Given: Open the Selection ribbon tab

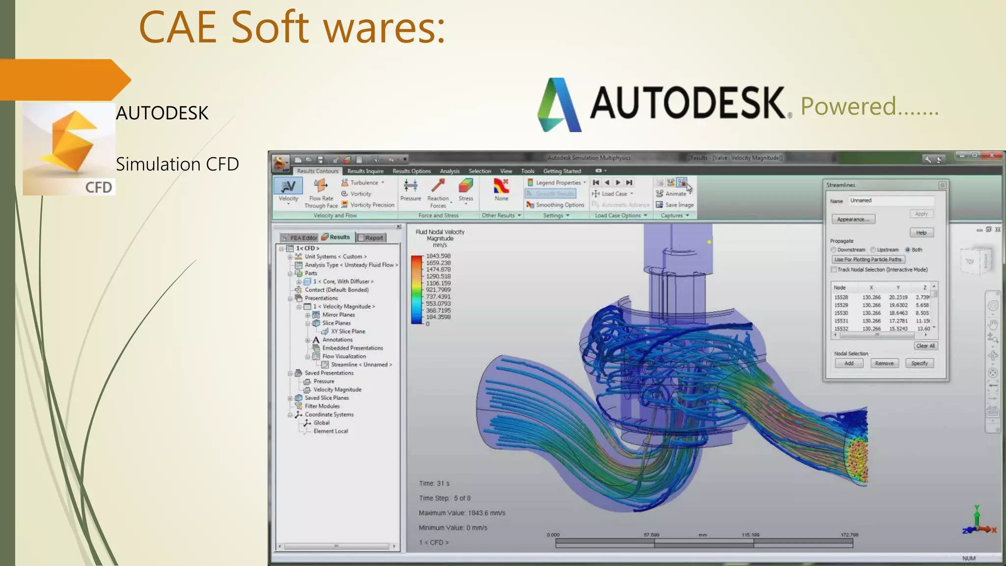Looking at the screenshot, I should tap(480, 171).
